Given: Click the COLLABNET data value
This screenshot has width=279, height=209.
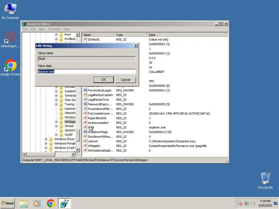Looking at the screenshot, I should coord(157,72).
